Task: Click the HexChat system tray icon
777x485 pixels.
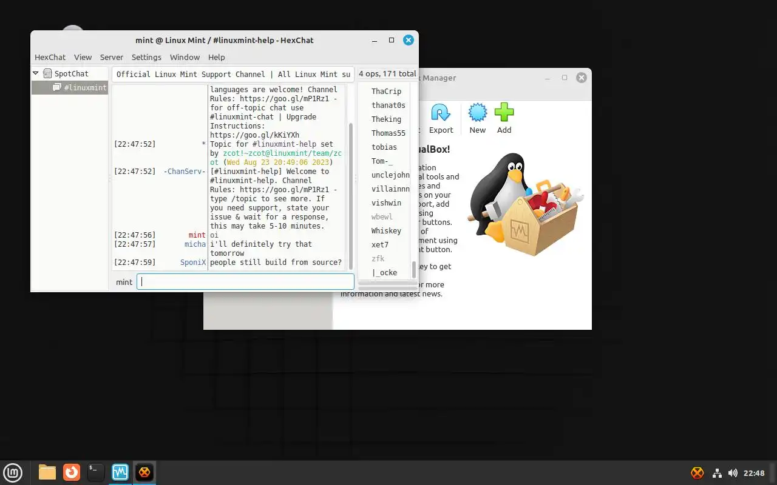Action: pyautogui.click(x=697, y=473)
